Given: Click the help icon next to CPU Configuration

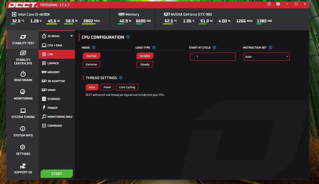Looking at the screenshot, I should (128, 37).
